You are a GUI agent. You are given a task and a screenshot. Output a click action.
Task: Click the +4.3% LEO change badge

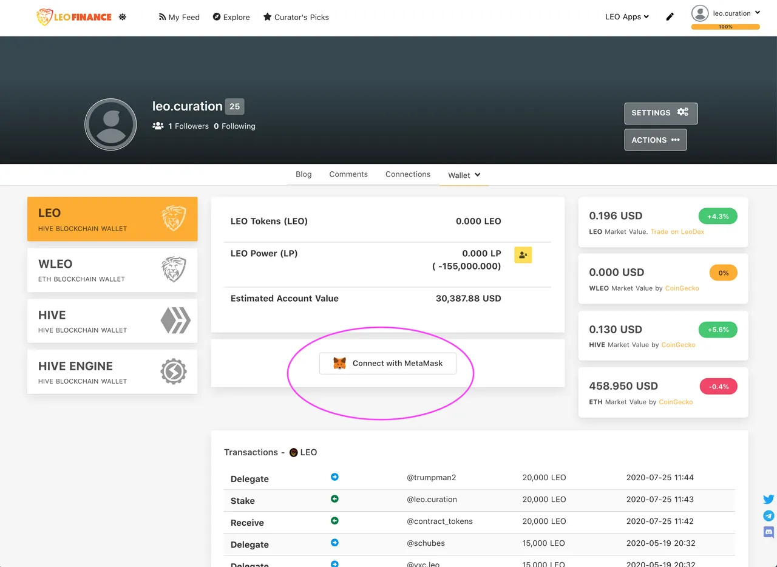click(x=718, y=216)
